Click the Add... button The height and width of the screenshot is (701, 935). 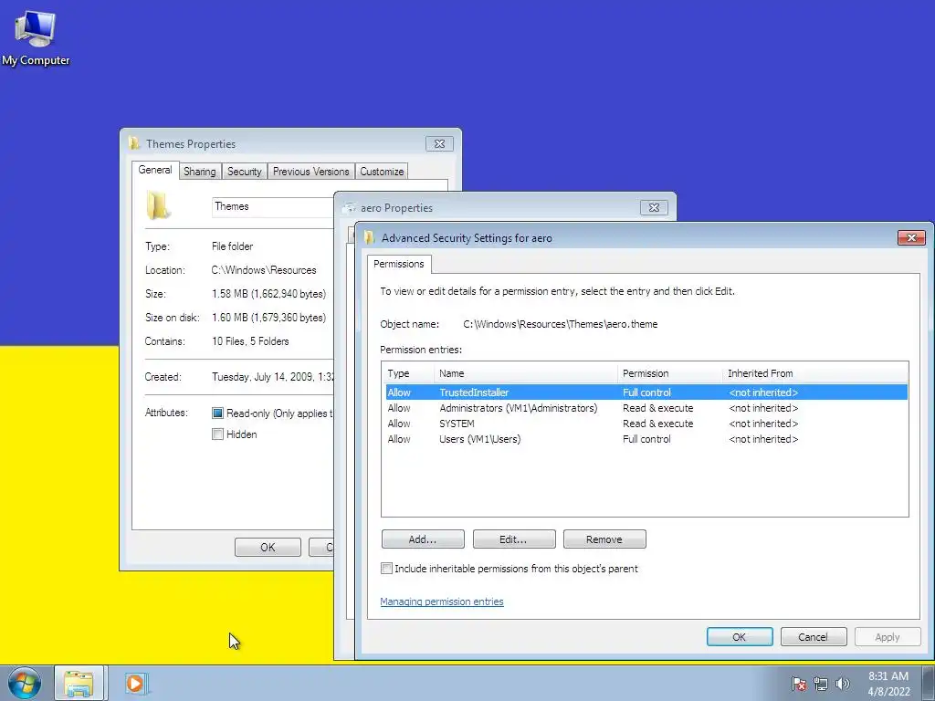(x=423, y=539)
